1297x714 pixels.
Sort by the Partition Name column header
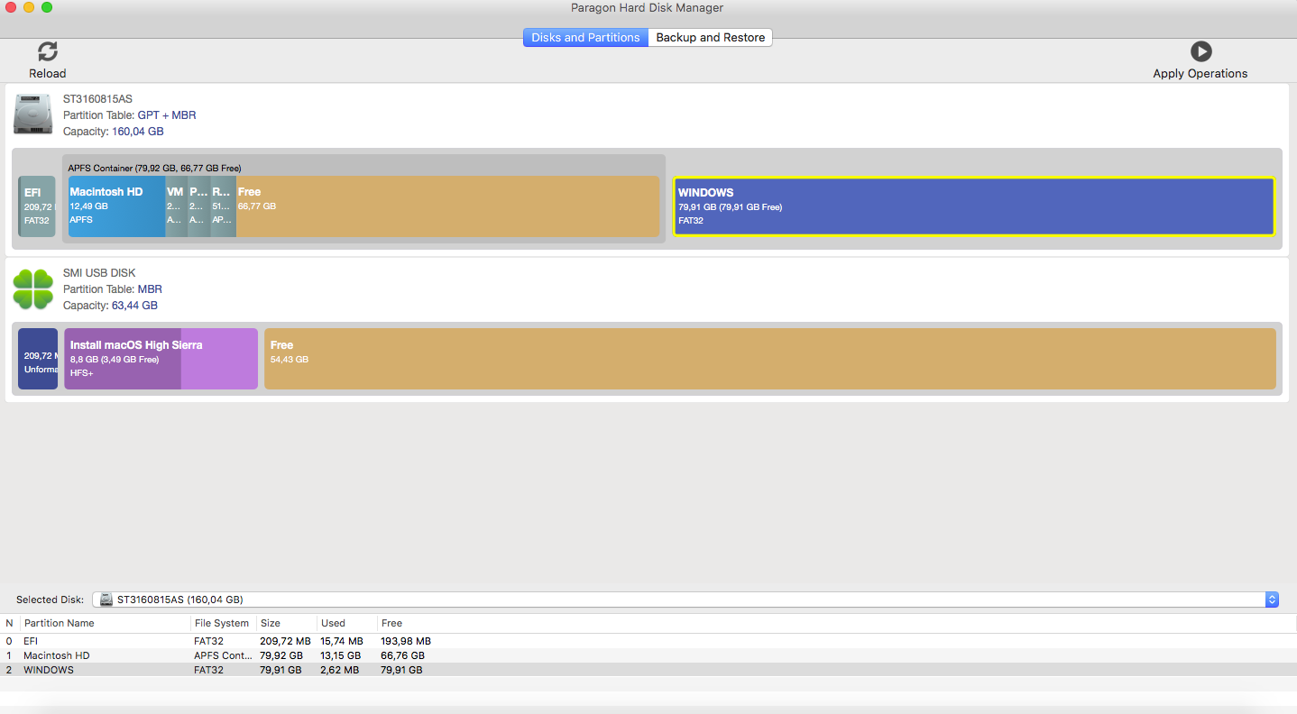[60, 623]
